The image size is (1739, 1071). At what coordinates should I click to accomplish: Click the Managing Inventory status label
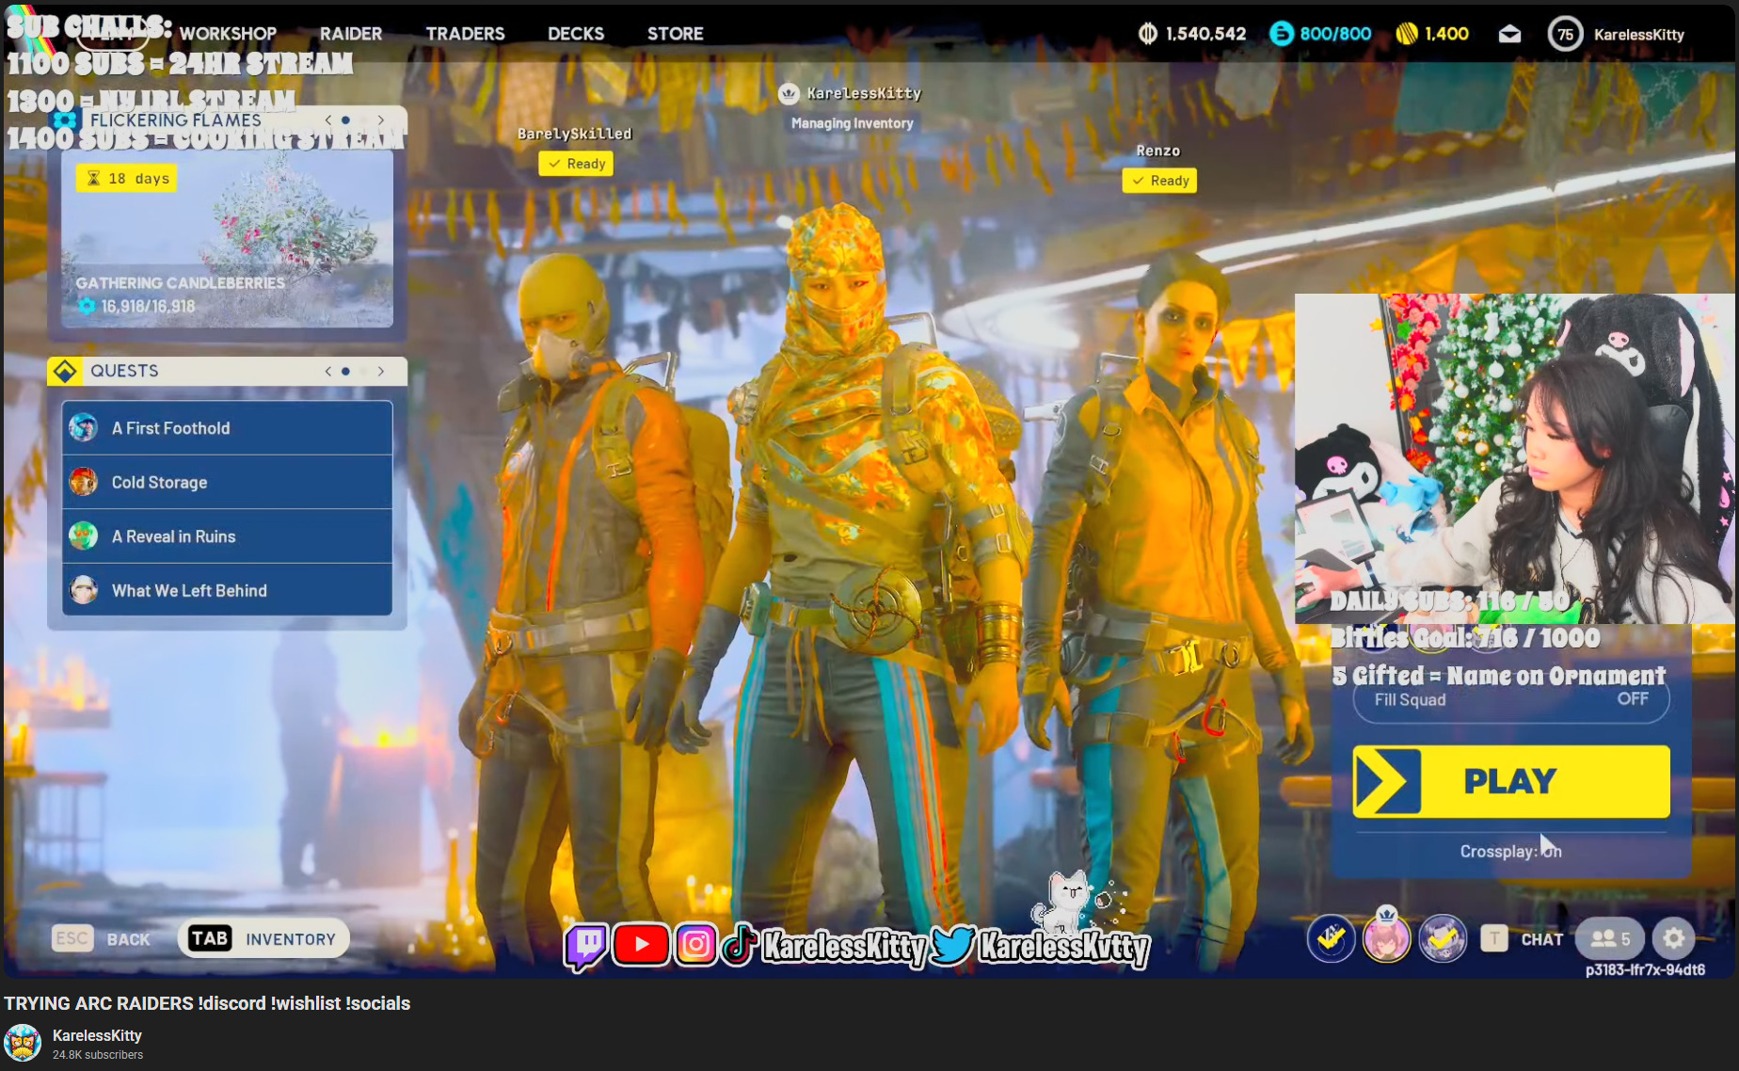853,123
